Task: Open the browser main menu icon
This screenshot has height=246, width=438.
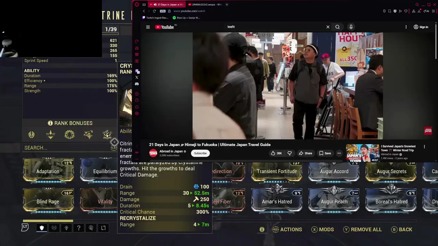Action: 434,11
